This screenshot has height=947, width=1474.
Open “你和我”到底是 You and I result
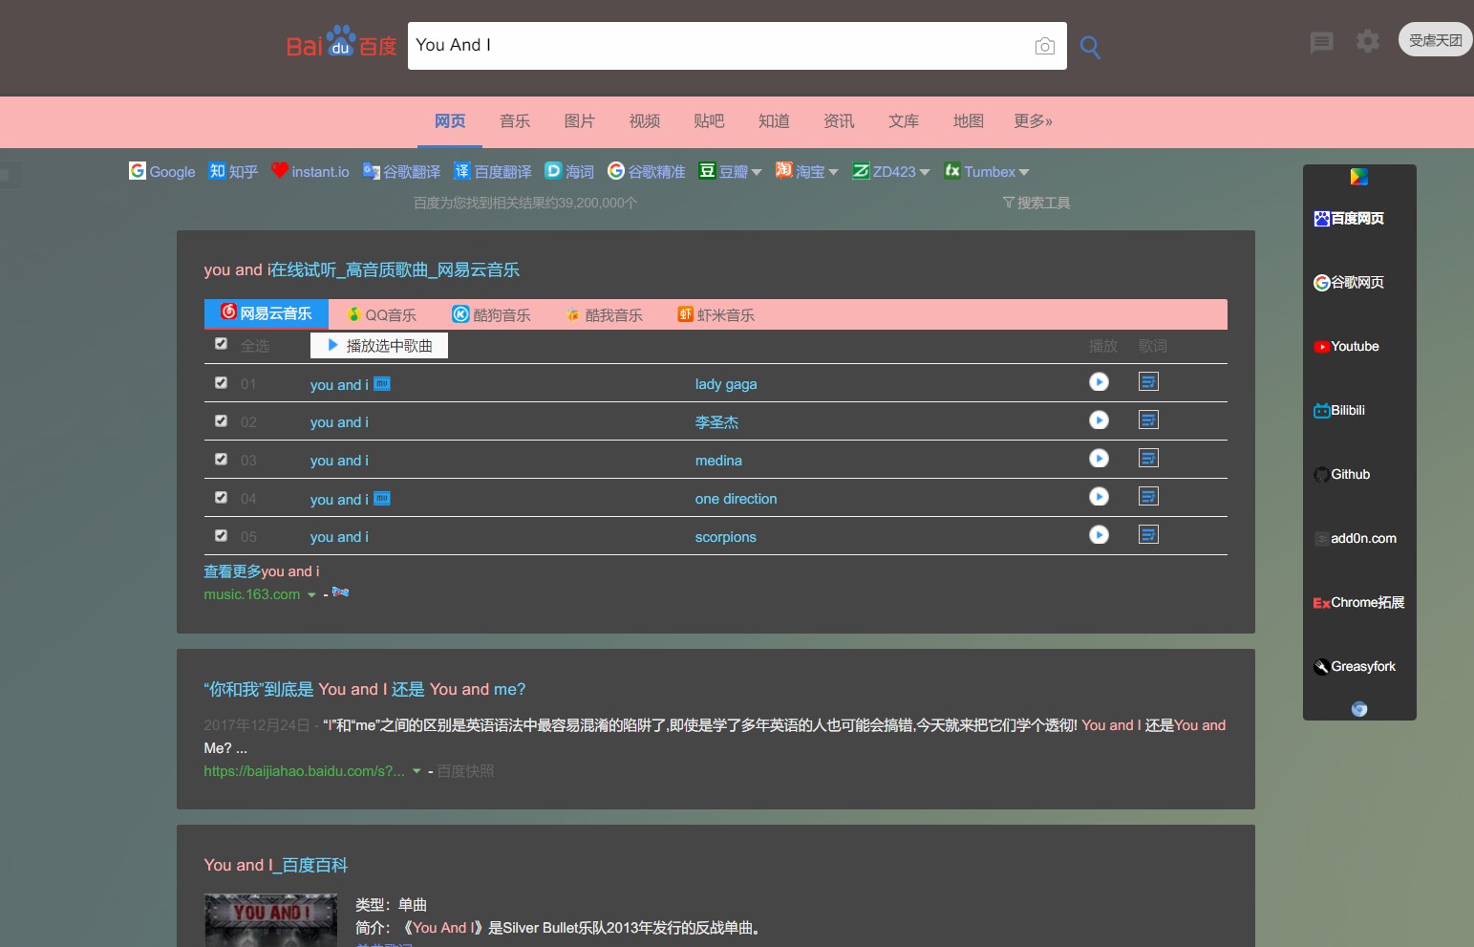pyautogui.click(x=364, y=689)
